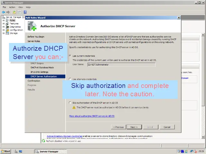206x154 pixels.
Task: Expand the Configuration tree node
Action: click(x=4, y=30)
